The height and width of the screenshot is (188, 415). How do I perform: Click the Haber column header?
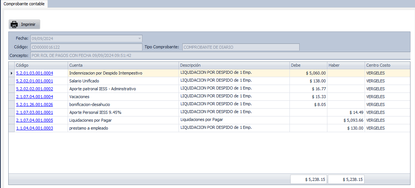(x=346, y=65)
